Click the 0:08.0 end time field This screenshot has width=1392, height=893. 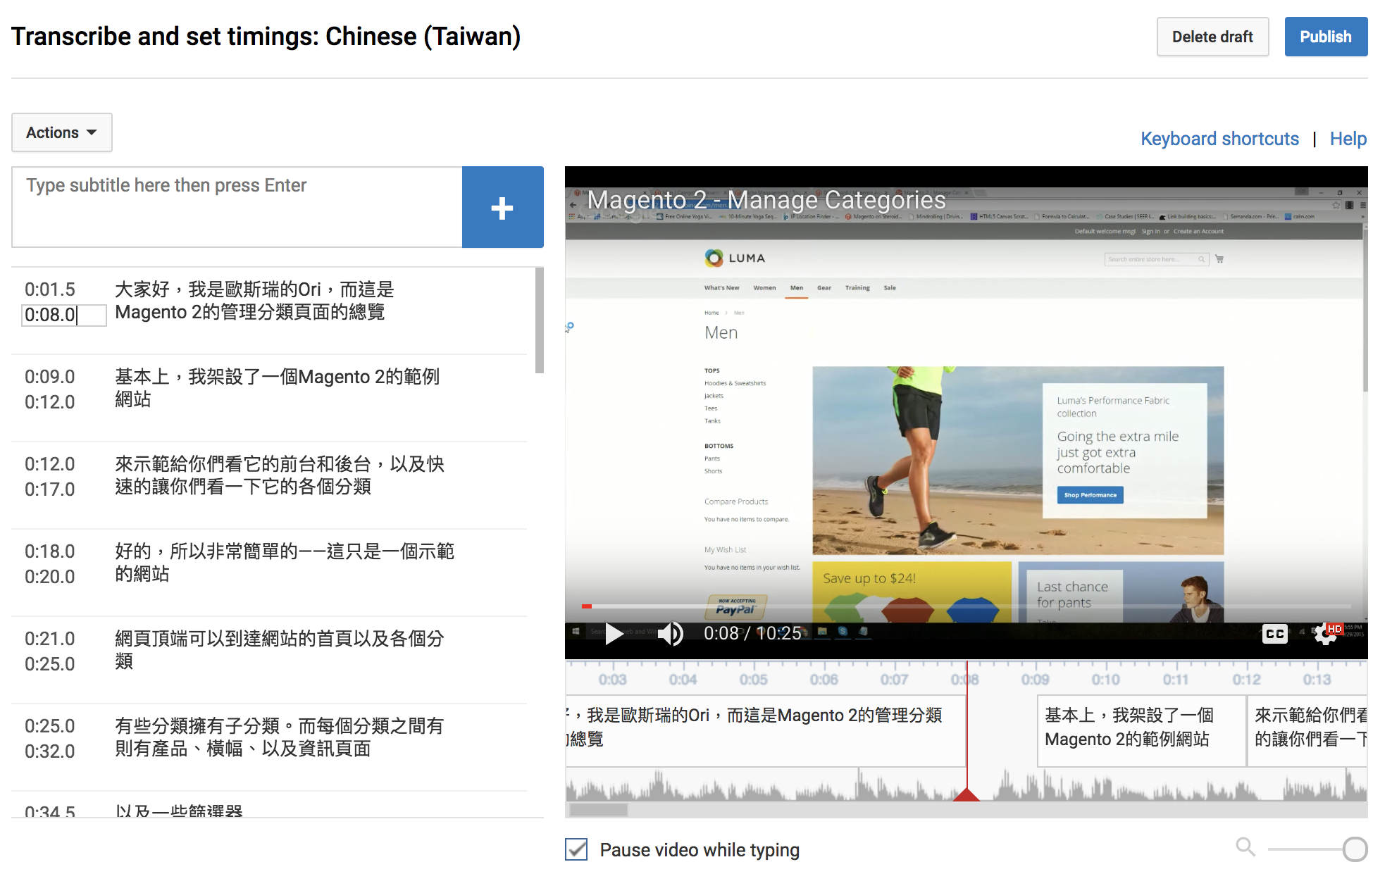click(x=63, y=315)
